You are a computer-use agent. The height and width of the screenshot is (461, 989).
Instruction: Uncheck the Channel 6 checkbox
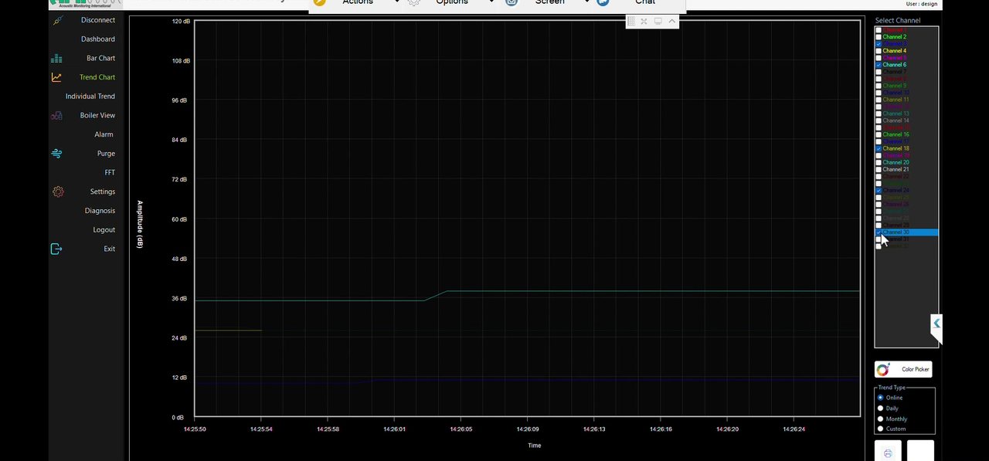tap(879, 65)
